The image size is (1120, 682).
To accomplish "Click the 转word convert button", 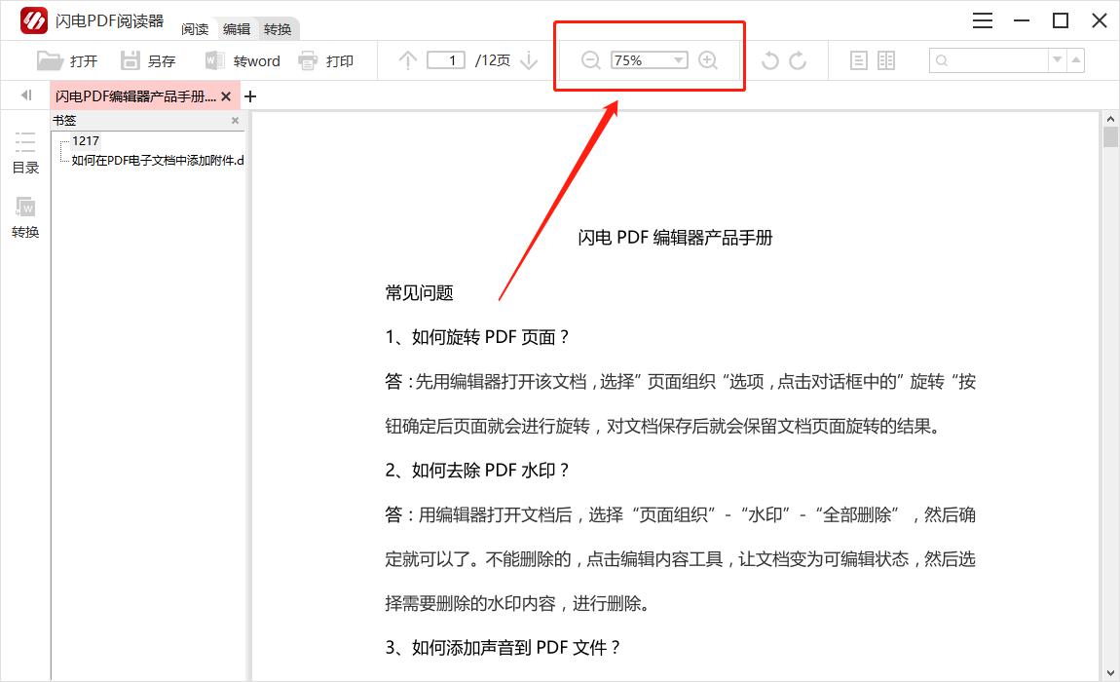I will [x=243, y=60].
